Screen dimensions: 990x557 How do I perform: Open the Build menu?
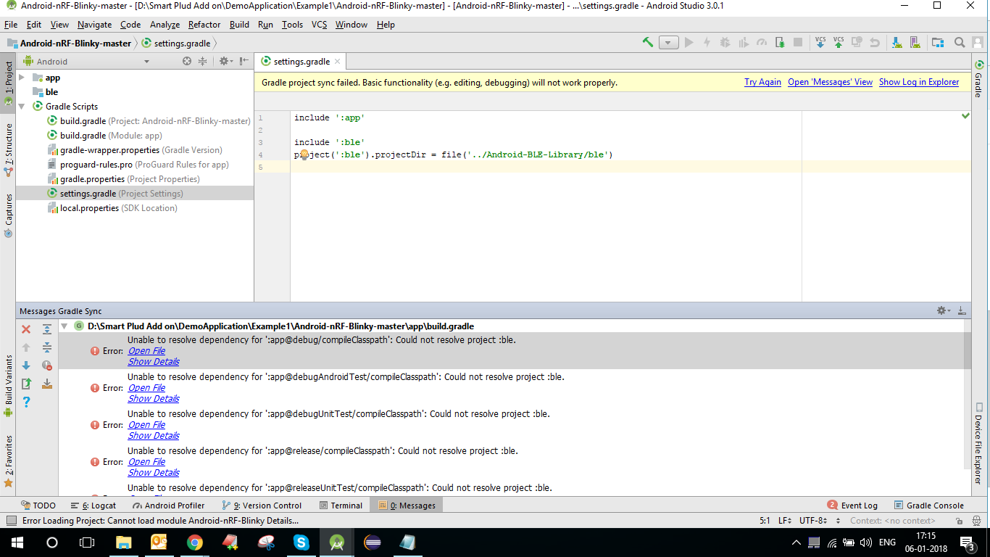pyautogui.click(x=238, y=24)
